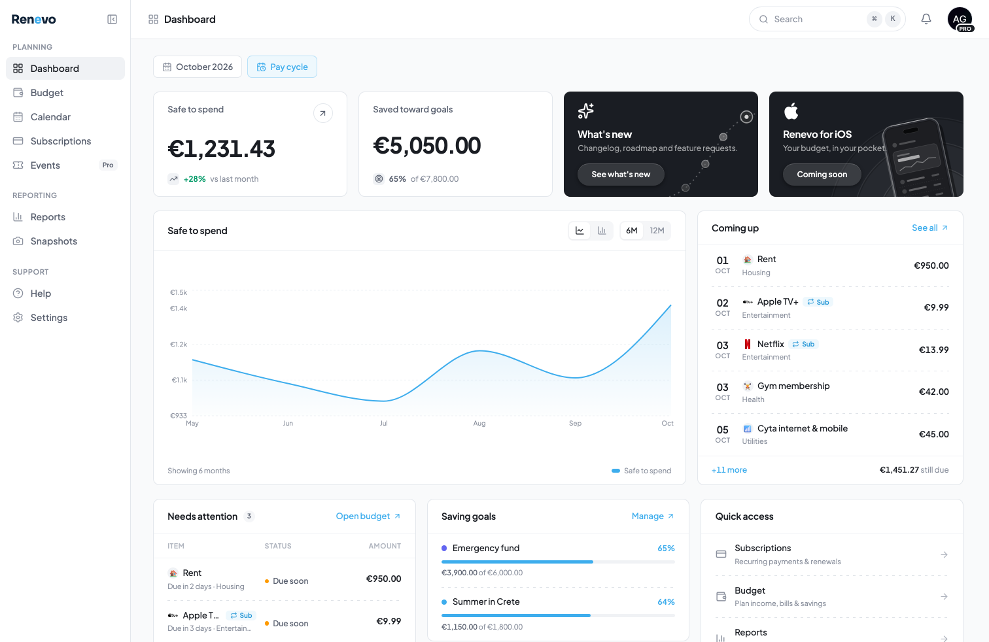Click the Reports sidebar icon
This screenshot has width=989, height=642.
18,217
